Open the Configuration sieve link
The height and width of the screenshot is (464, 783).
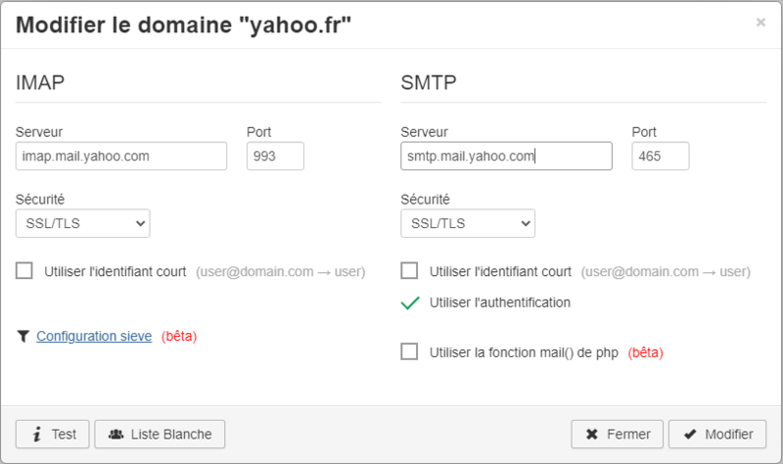[94, 336]
